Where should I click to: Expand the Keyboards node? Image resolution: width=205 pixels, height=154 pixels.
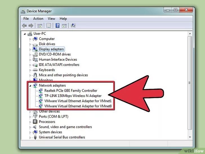point(30,70)
